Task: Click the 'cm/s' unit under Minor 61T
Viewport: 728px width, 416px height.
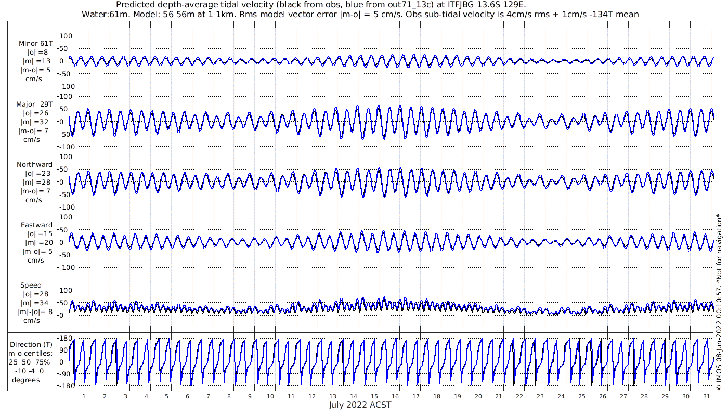Action: click(35, 79)
